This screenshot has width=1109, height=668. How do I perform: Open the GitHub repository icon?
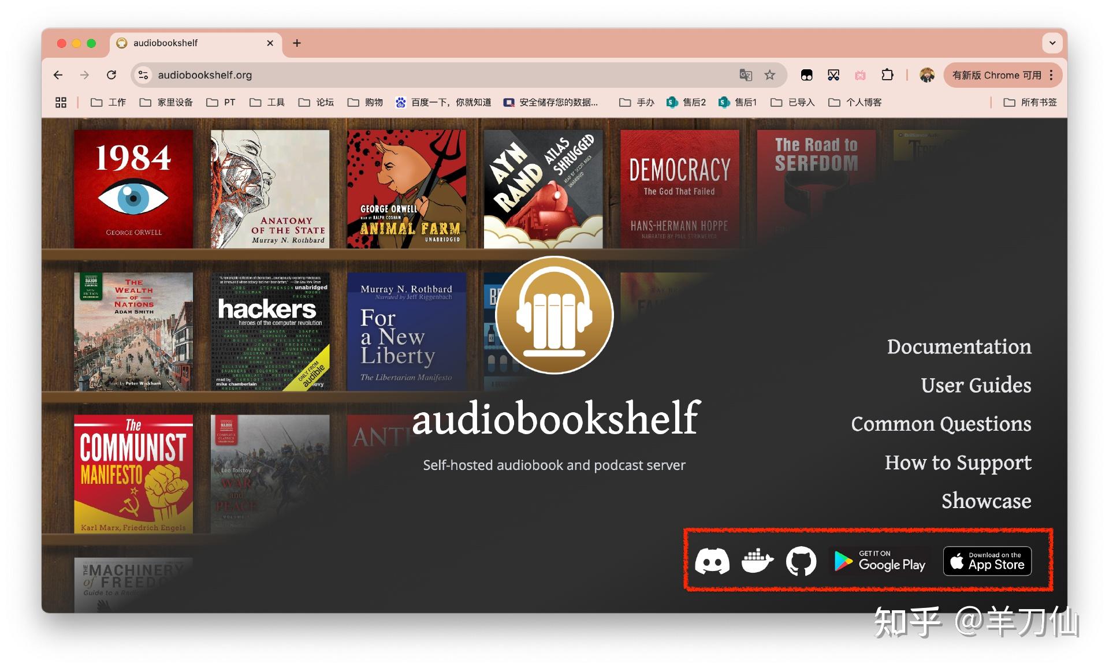801,561
